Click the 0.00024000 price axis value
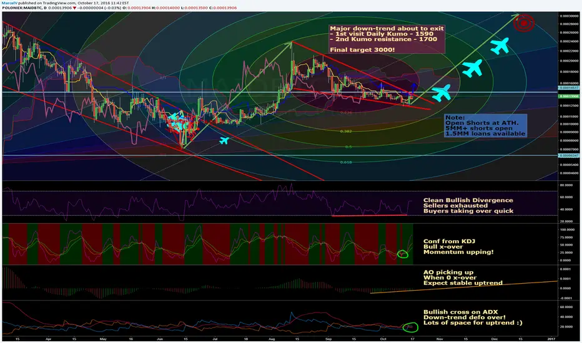The height and width of the screenshot is (343, 582). [570, 41]
